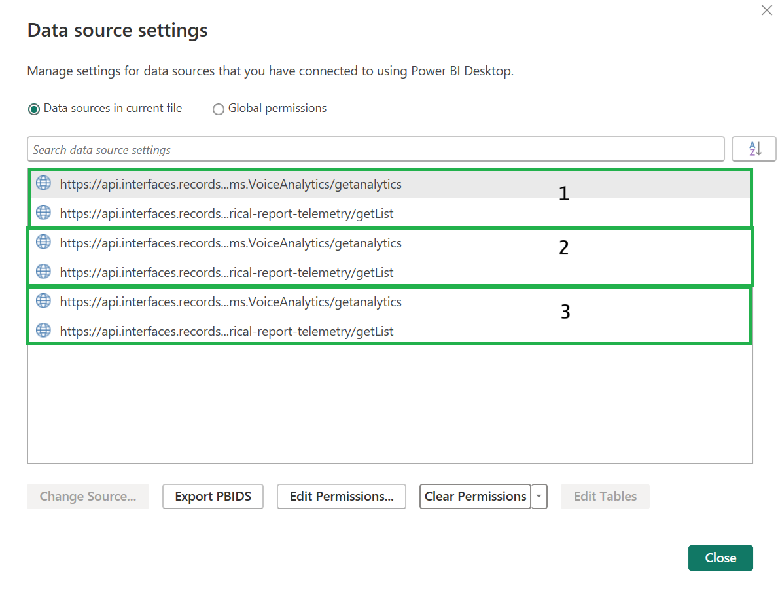Click the globe icon beside the last getList entry
The image size is (778, 593).
coord(43,331)
